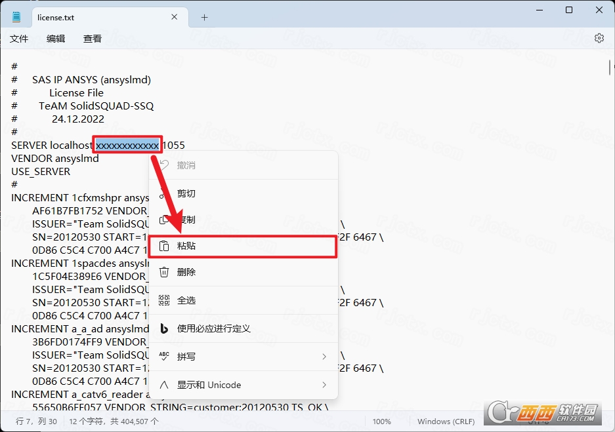Open the 文件 menu
Viewport: 615px width, 432px height.
[19, 39]
